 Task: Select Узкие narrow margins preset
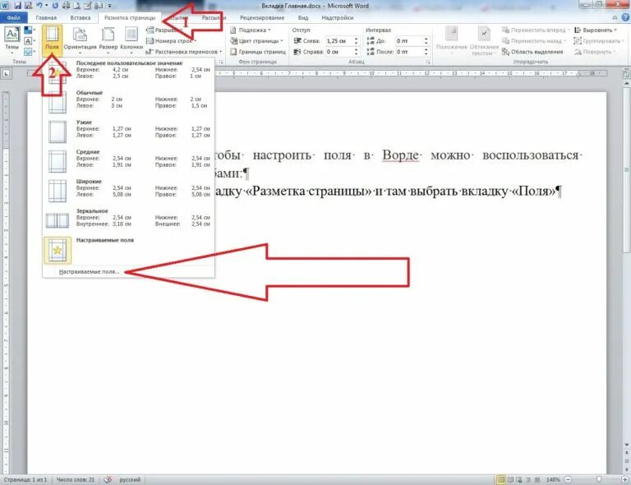pos(128,131)
